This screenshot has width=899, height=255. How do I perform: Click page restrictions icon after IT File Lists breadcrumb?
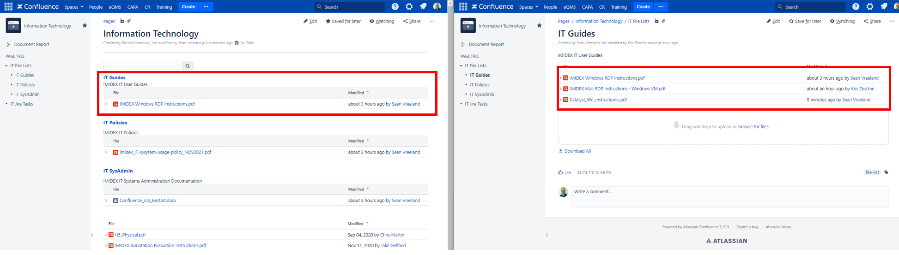[656, 21]
